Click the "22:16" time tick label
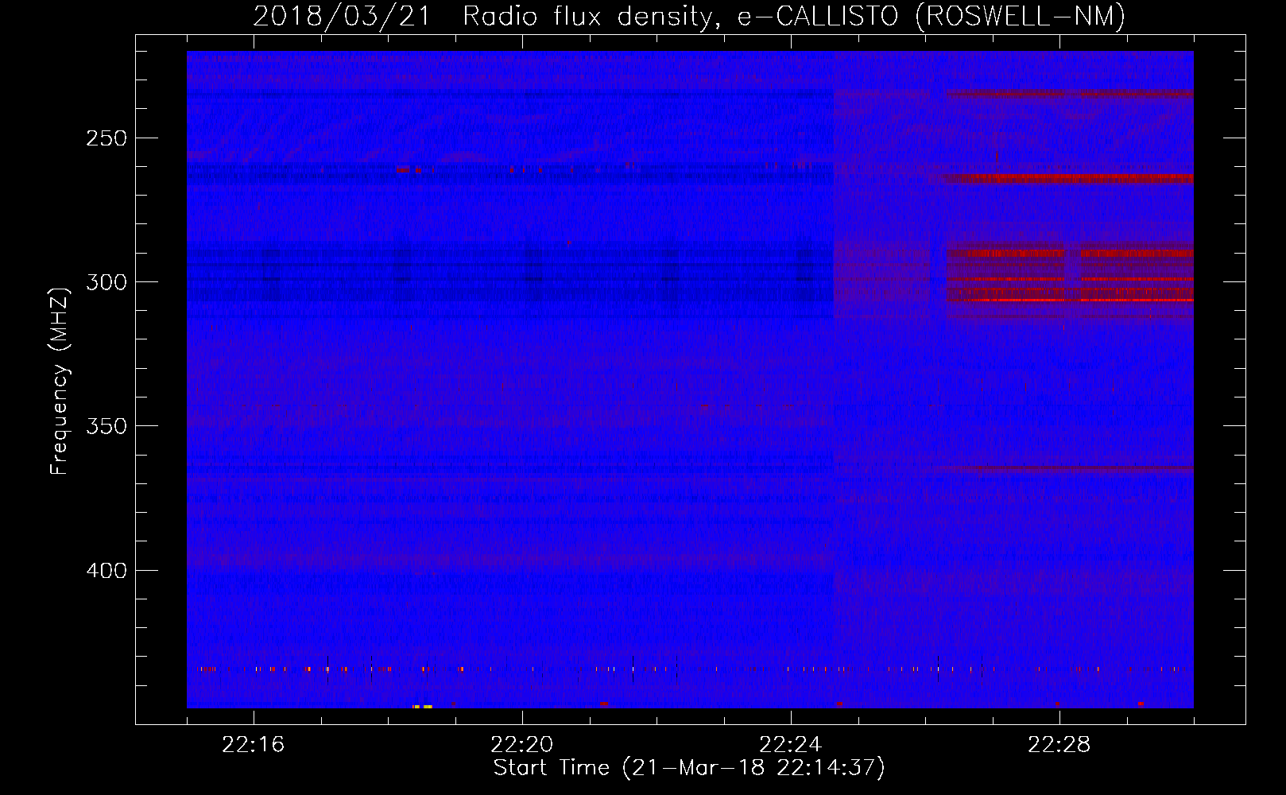Viewport: 1286px width, 795px height. pyautogui.click(x=254, y=745)
